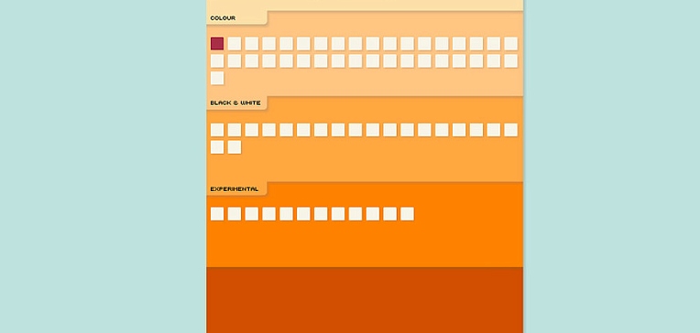Viewport: 700px width, 333px height.
Task: Click third square in Experimental section
Action: click(x=252, y=213)
